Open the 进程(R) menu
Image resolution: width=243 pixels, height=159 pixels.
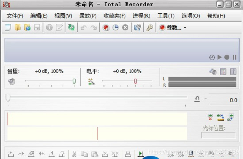click(141, 16)
